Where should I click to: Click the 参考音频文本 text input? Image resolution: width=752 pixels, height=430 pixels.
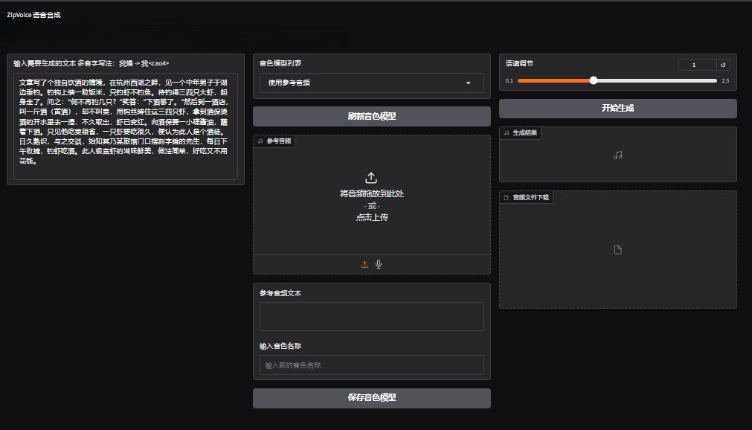pos(371,316)
